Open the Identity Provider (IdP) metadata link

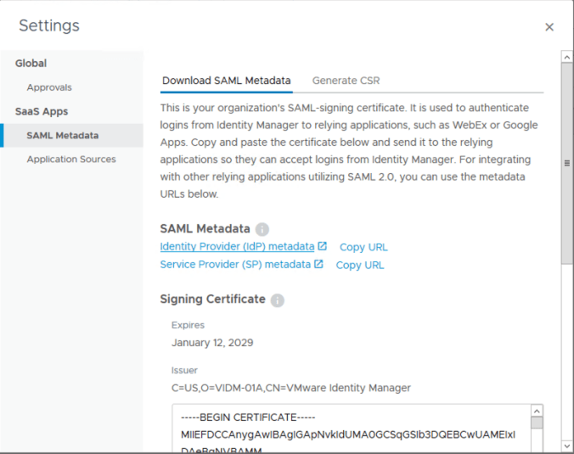click(237, 247)
